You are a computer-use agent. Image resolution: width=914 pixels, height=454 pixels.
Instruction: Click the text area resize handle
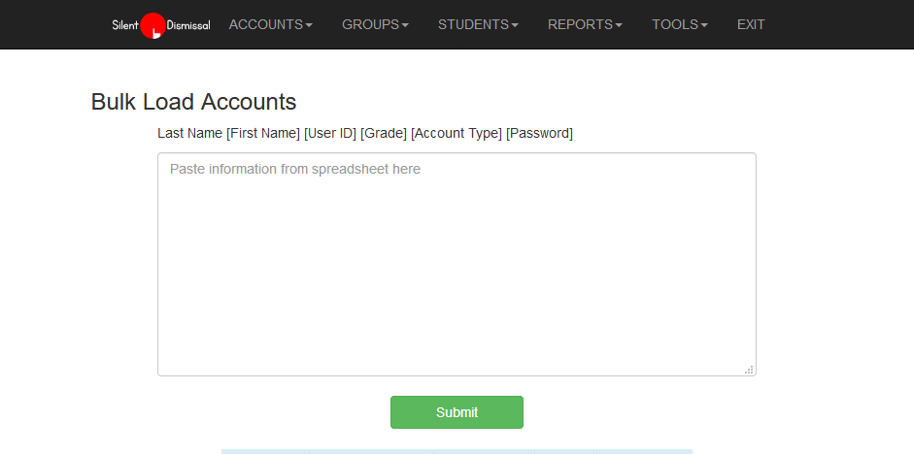[749, 370]
